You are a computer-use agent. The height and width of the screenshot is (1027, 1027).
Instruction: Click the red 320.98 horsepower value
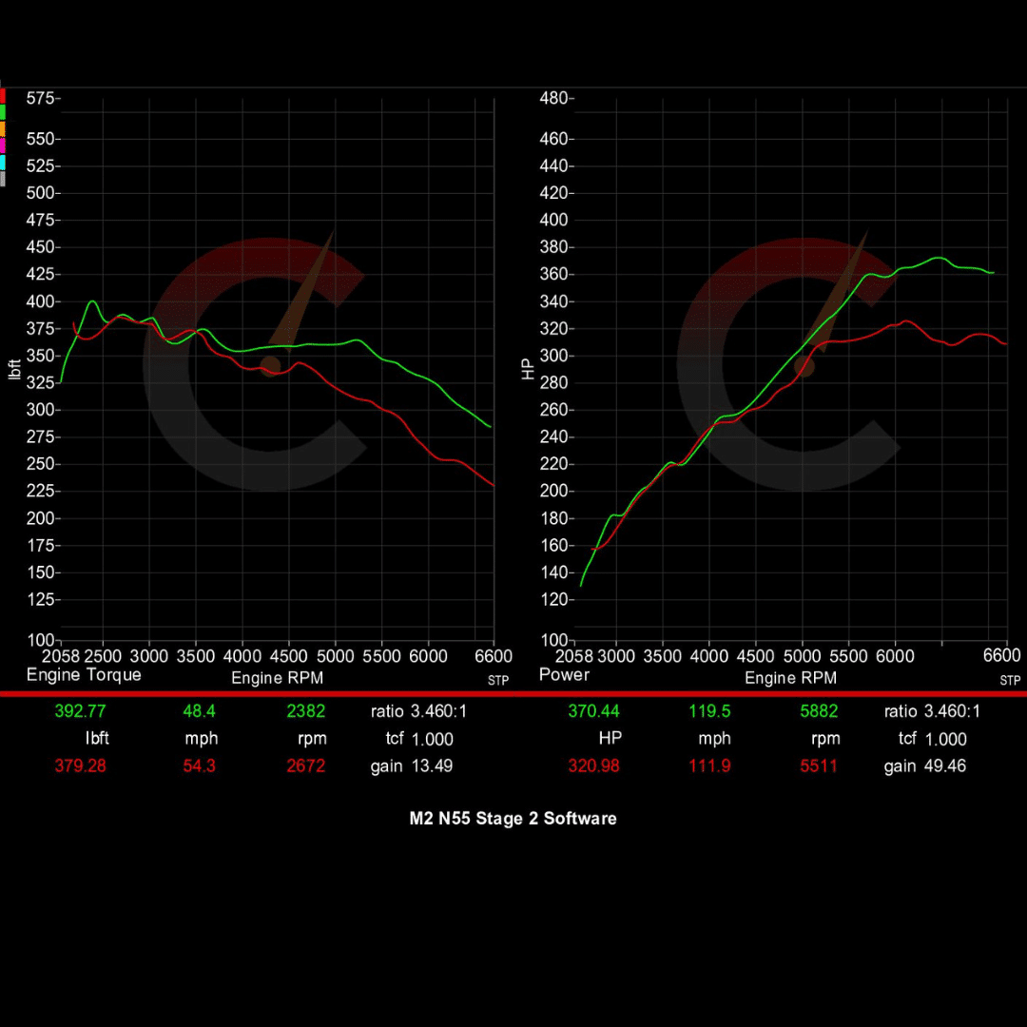tap(593, 765)
